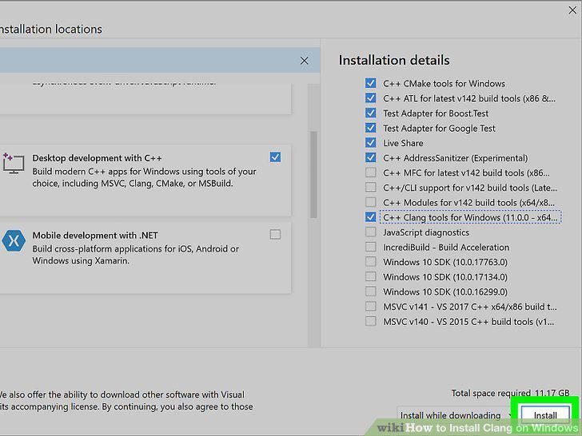Viewport: 582px width, 436px height.
Task: Enable Mobile development with .NET workload
Action: pos(275,235)
